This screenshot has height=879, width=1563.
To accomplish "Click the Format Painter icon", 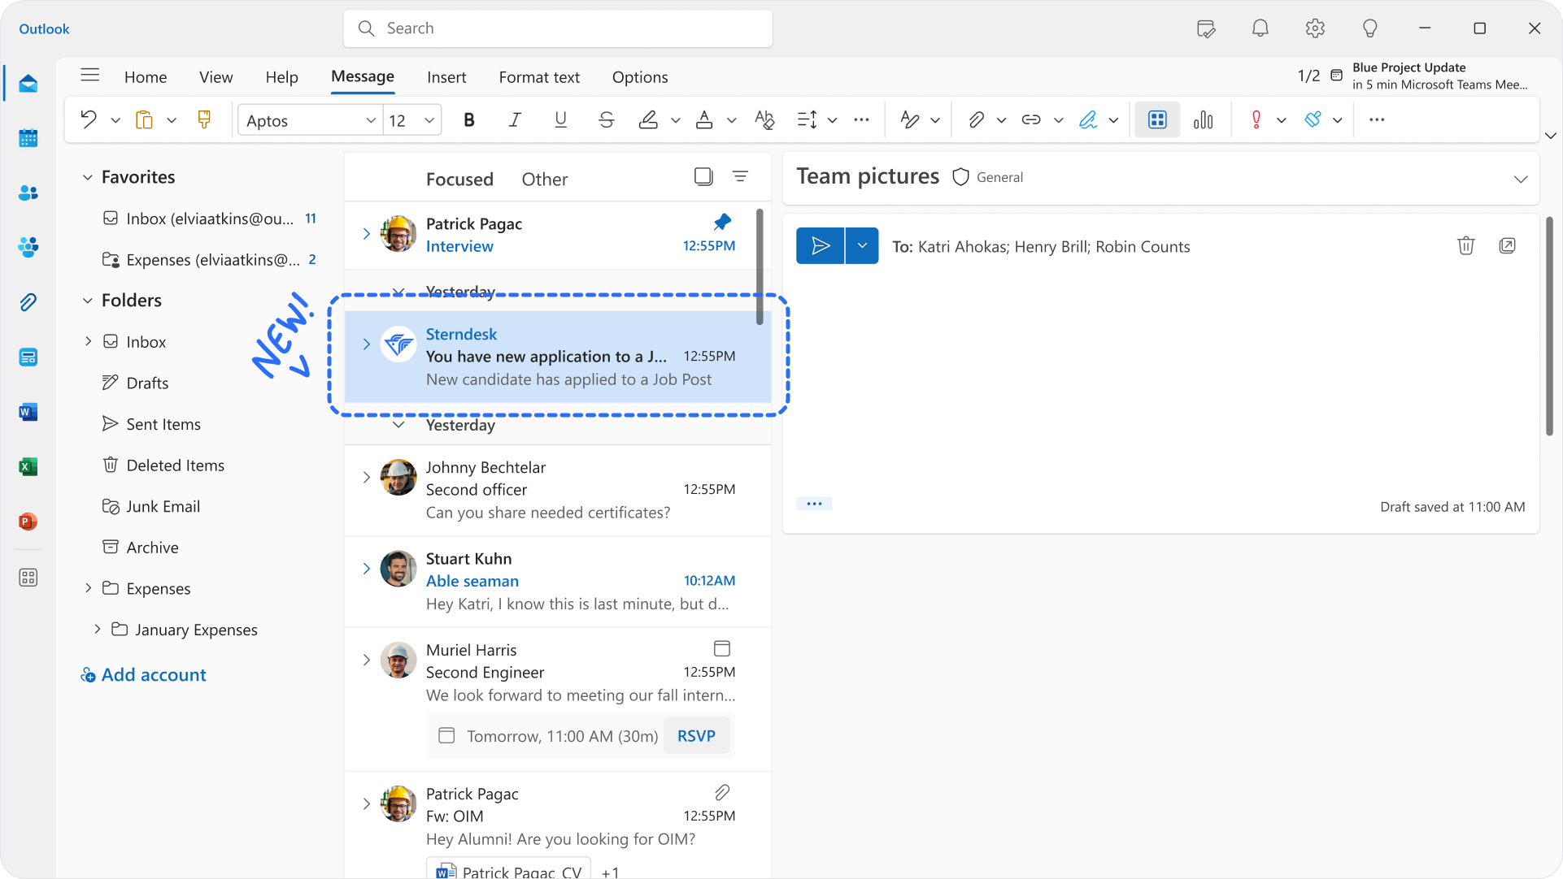I will pyautogui.click(x=204, y=120).
